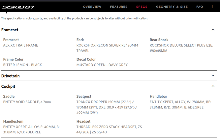This screenshot has width=220, height=138.
Task: Go to the Overview tab
Action: (x=92, y=7)
